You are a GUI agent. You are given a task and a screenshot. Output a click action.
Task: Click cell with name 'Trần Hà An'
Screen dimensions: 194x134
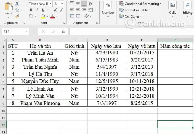(x=40, y=53)
